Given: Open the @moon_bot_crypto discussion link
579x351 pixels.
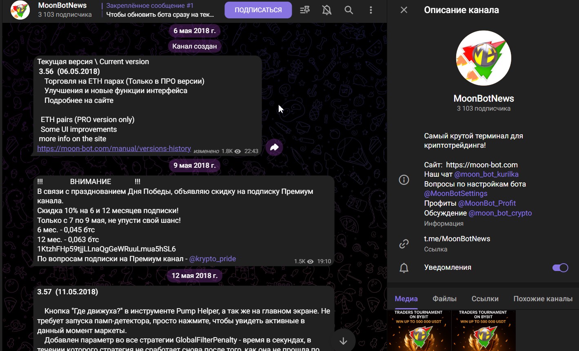Looking at the screenshot, I should 500,213.
